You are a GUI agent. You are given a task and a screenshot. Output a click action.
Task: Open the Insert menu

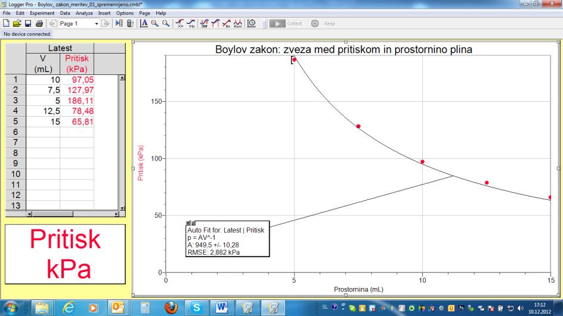(x=104, y=13)
